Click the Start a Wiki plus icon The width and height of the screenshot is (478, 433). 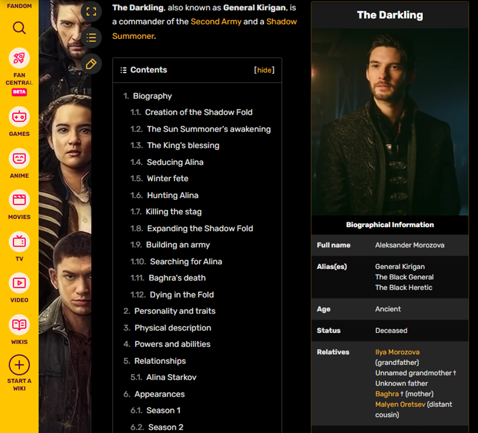click(19, 365)
